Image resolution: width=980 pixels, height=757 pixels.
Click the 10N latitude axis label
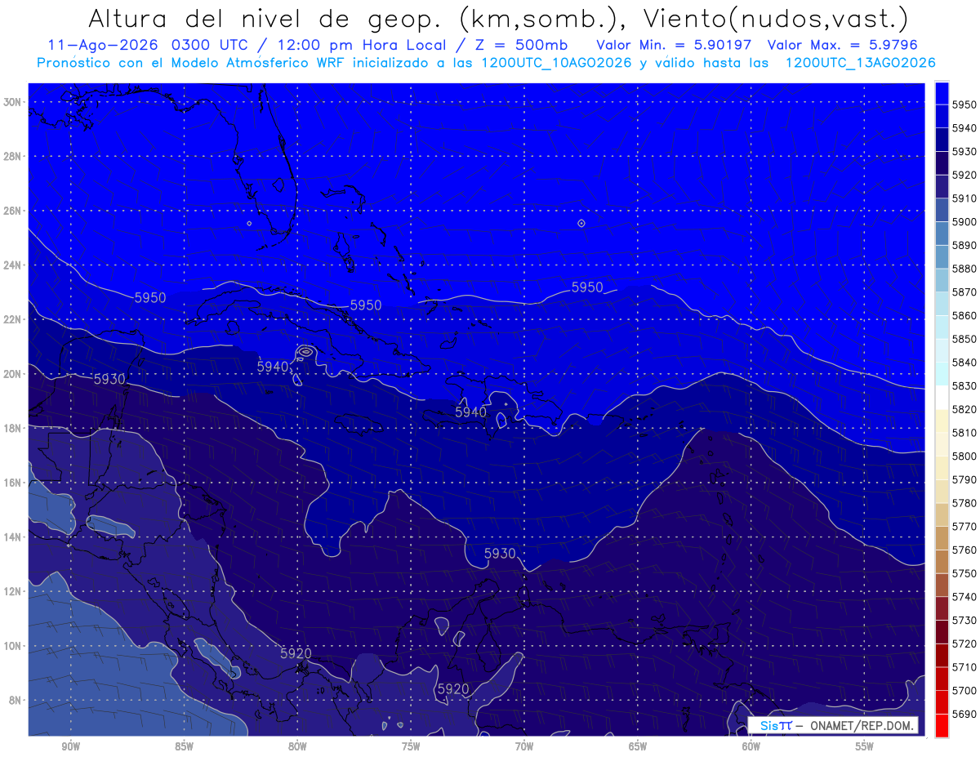point(13,646)
